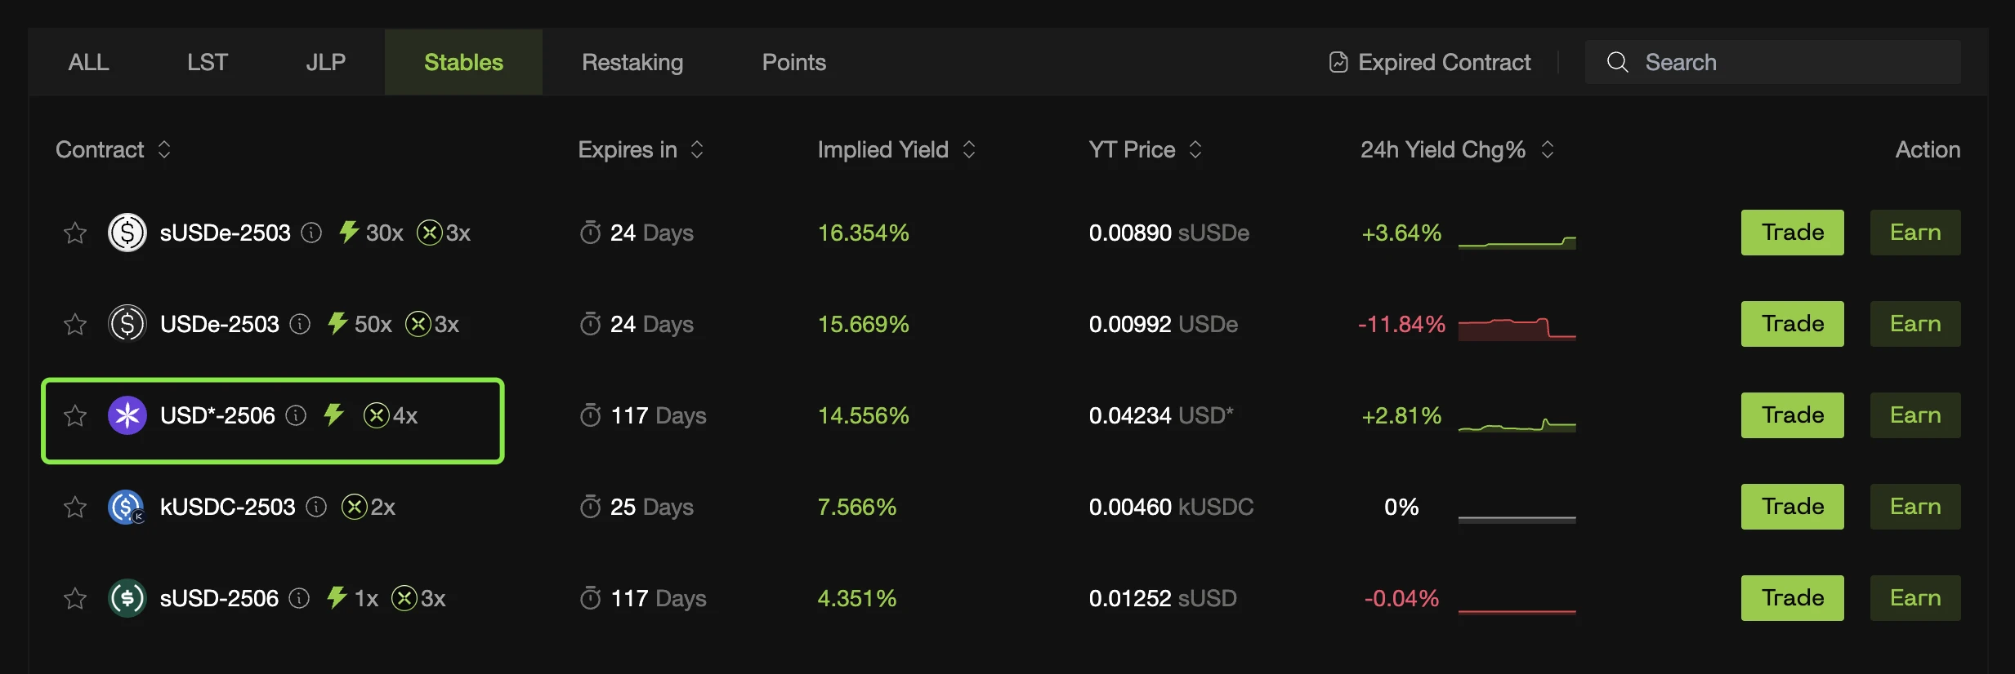Click the purple USD*-2506 asterisk logo
The width and height of the screenshot is (2015, 674).
[127, 415]
